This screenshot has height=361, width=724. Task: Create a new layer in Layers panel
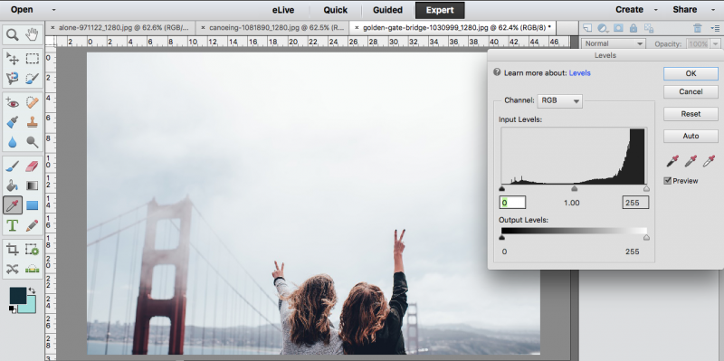[x=587, y=28]
